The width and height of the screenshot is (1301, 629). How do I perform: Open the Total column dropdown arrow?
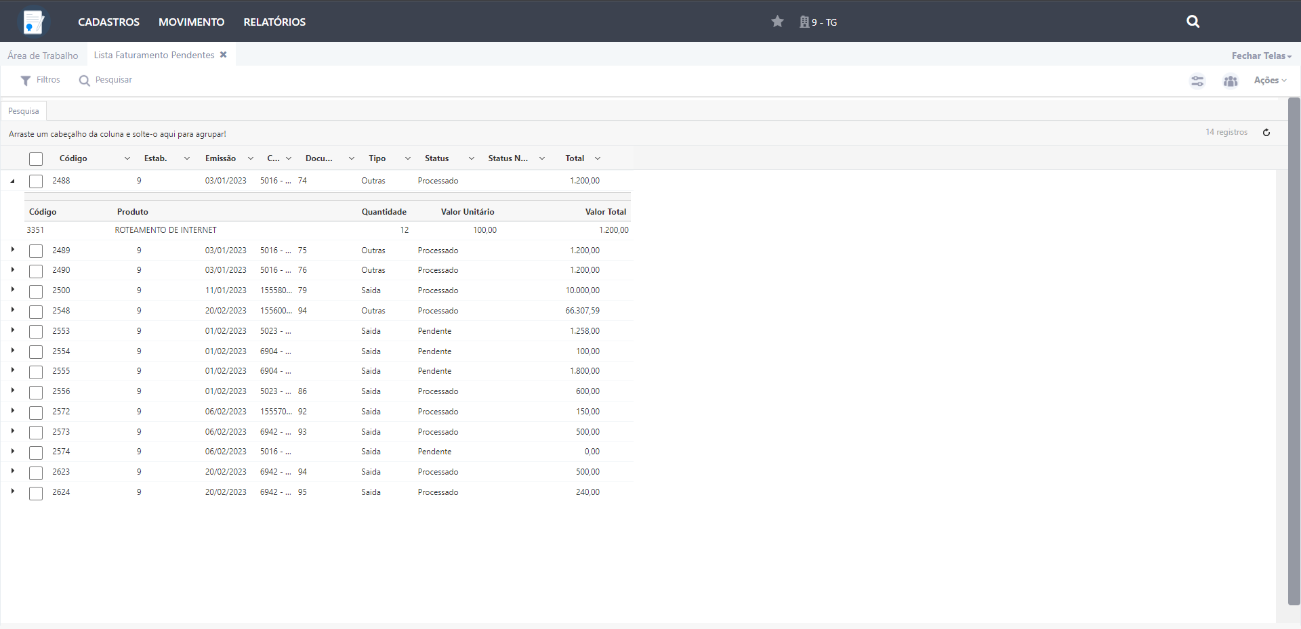597,158
